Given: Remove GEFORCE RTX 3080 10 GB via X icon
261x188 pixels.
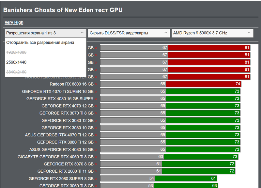Looking at the screenshot, I should pyautogui.click(x=96, y=128).
